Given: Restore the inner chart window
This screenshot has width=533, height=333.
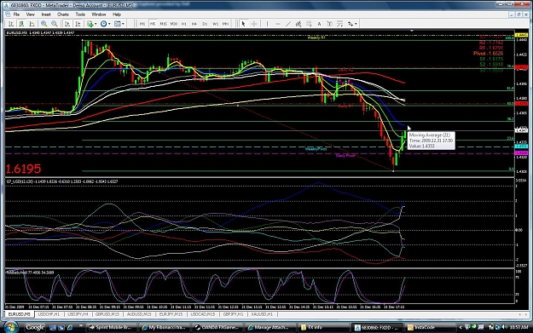Looking at the screenshot, I should pos(519,14).
